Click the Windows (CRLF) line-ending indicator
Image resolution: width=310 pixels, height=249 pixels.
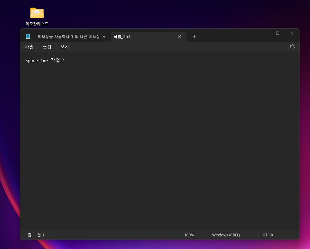click(226, 235)
